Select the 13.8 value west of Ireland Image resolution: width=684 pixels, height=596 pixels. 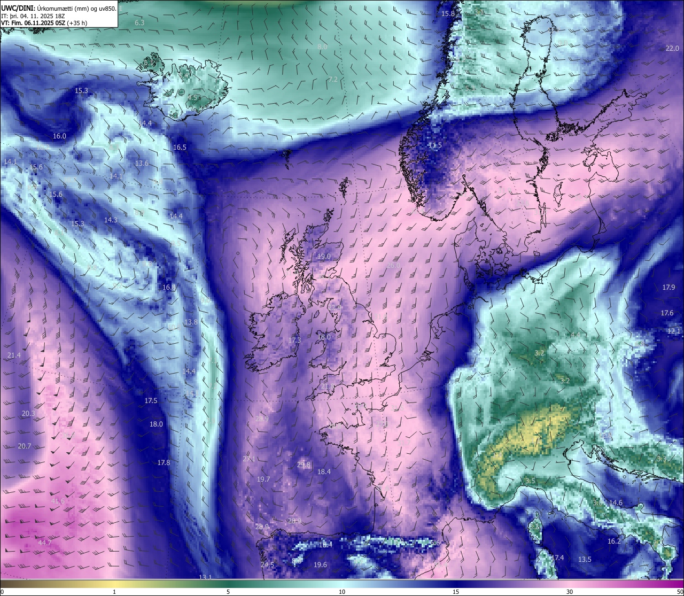tap(191, 322)
